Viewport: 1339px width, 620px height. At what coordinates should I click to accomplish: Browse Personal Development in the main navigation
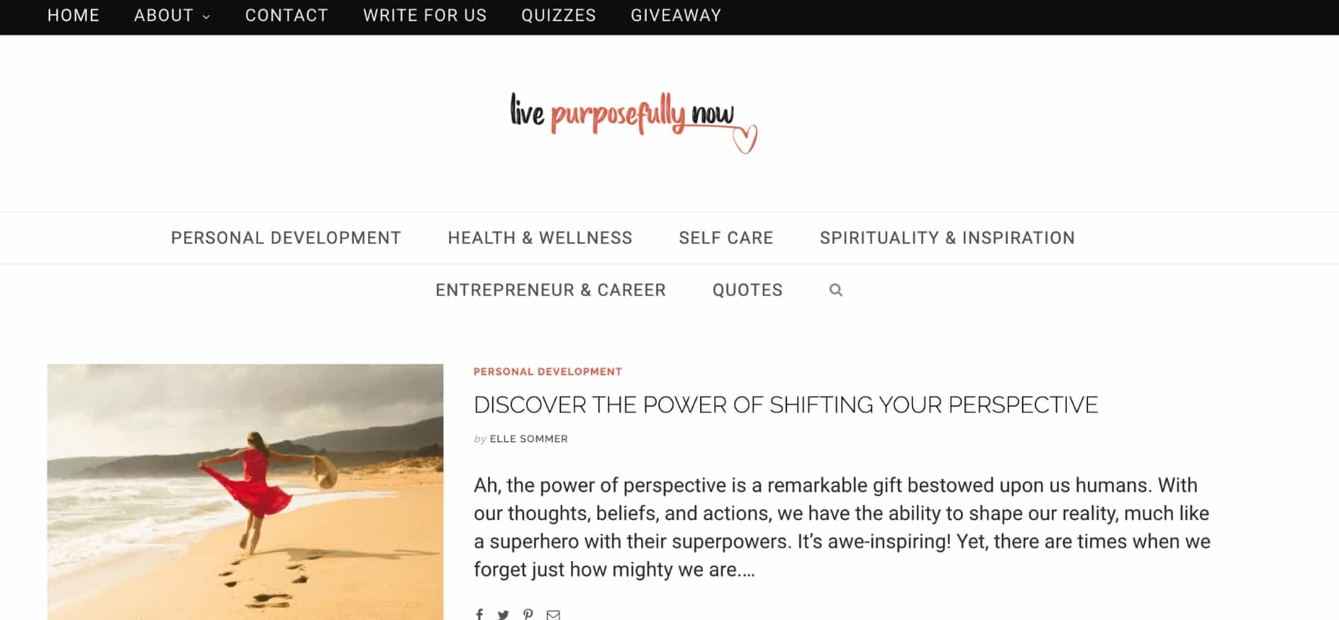click(286, 238)
